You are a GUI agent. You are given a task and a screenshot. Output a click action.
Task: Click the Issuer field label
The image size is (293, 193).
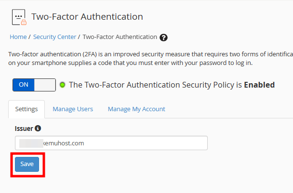coord(24,129)
